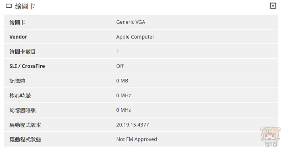Screen dimensions: 282x147
Task: Select the Vendor row label
Action: [18, 37]
